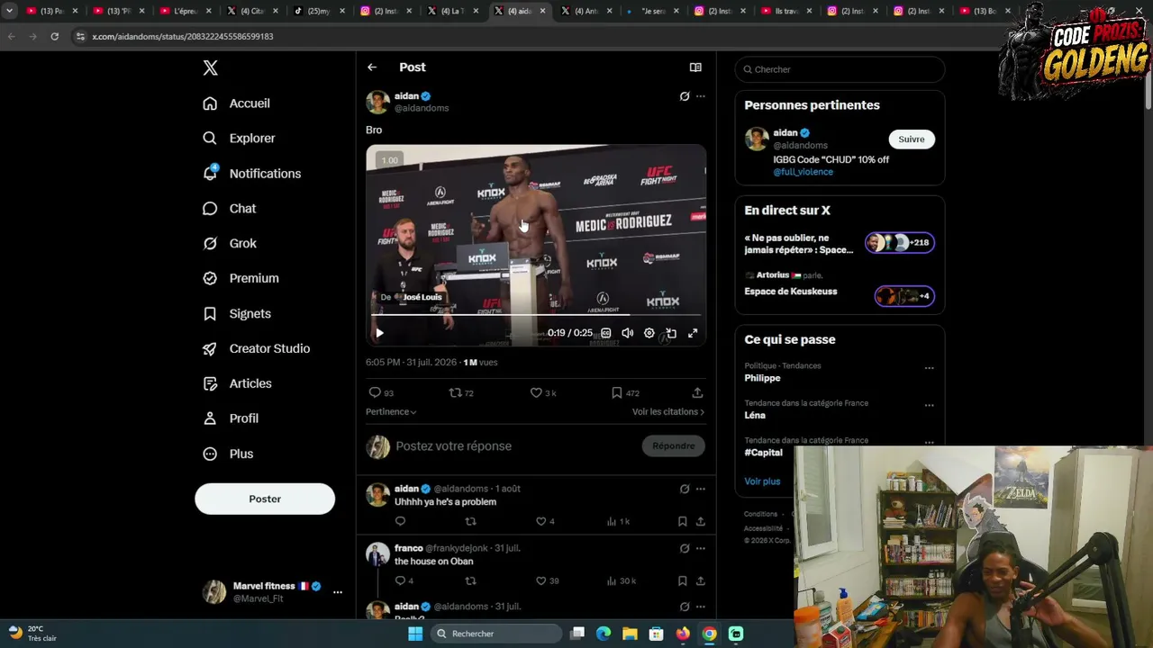Viewport: 1153px width, 648px height.
Task: Click the video 1.00 playback speed badge
Action: tap(389, 160)
